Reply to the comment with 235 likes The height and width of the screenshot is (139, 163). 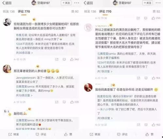pyautogui.click(x=64, y=102)
